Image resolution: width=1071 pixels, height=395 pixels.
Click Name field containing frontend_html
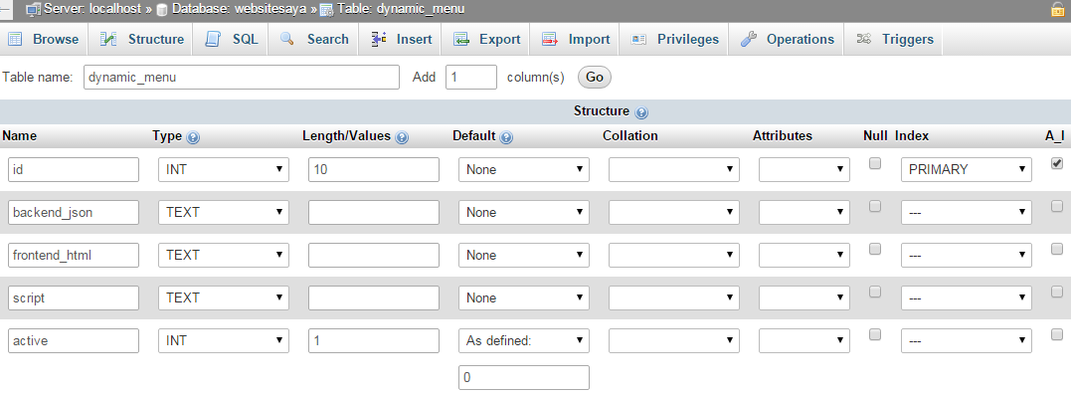(74, 255)
